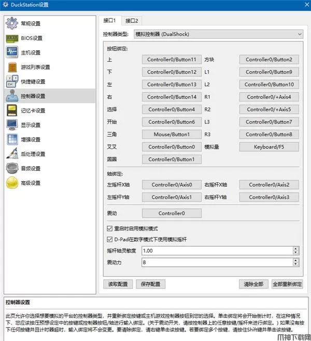
Task: Rebind 选择 binding Controller0/Button4
Action: click(x=172, y=110)
